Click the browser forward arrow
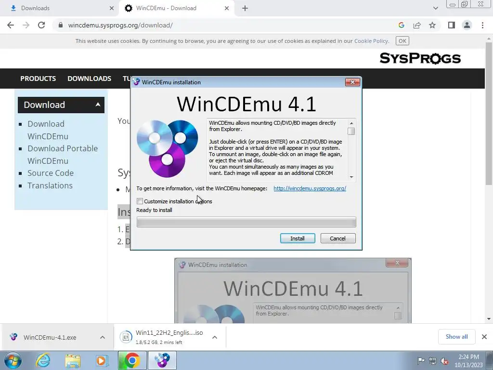This screenshot has width=493, height=370. point(26,25)
